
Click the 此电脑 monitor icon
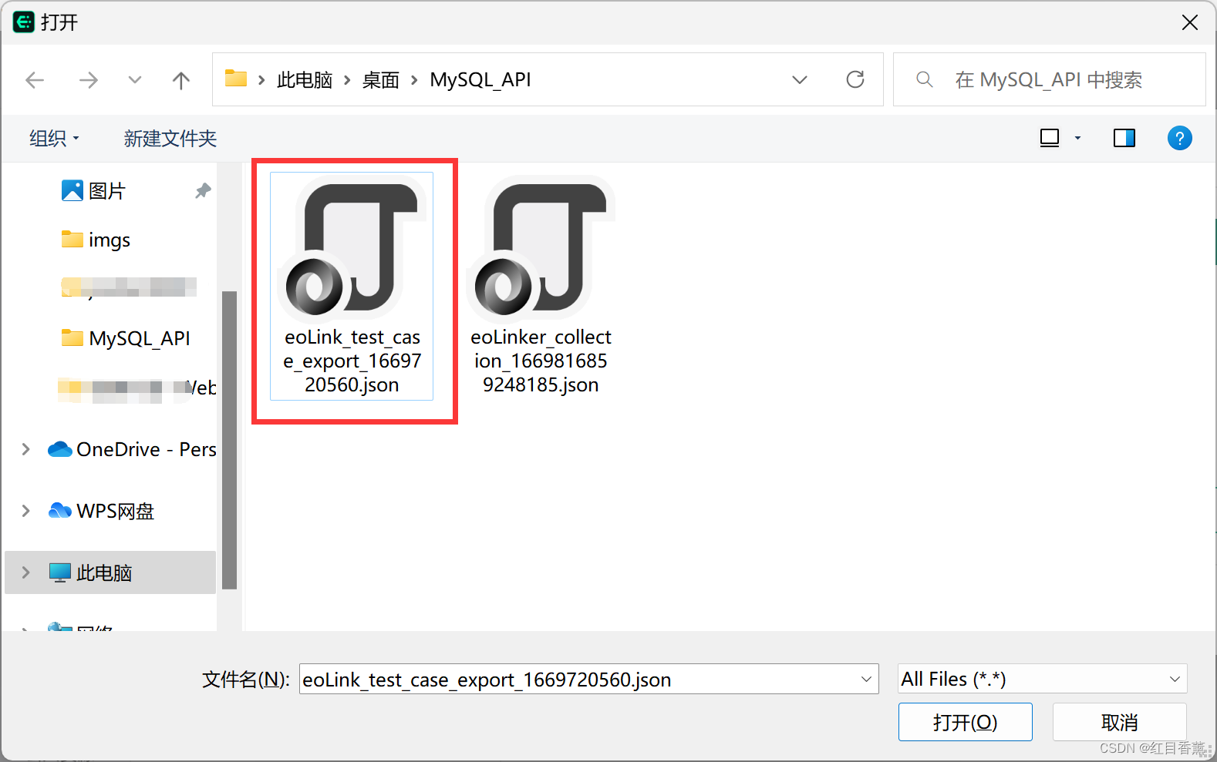[59, 572]
